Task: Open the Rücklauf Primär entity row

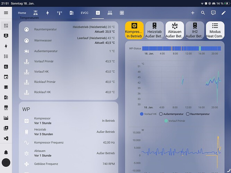Action: pyautogui.click(x=69, y=82)
